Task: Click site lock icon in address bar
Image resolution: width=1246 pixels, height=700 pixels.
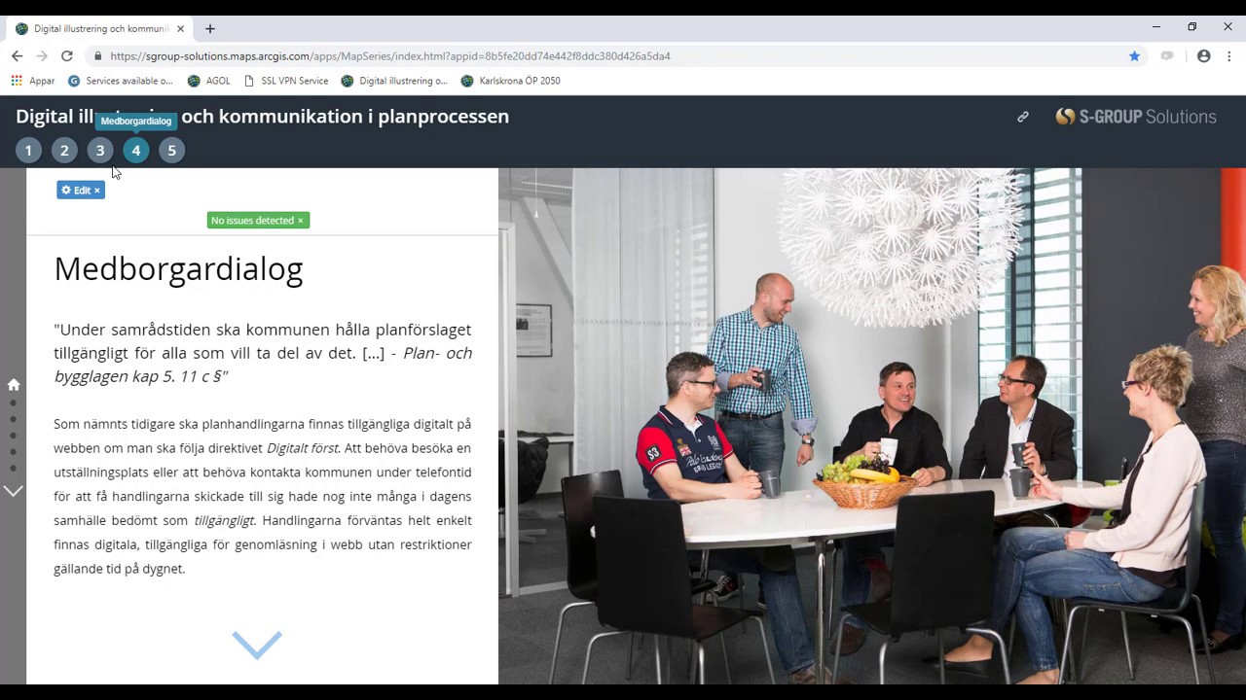Action: click(x=97, y=56)
